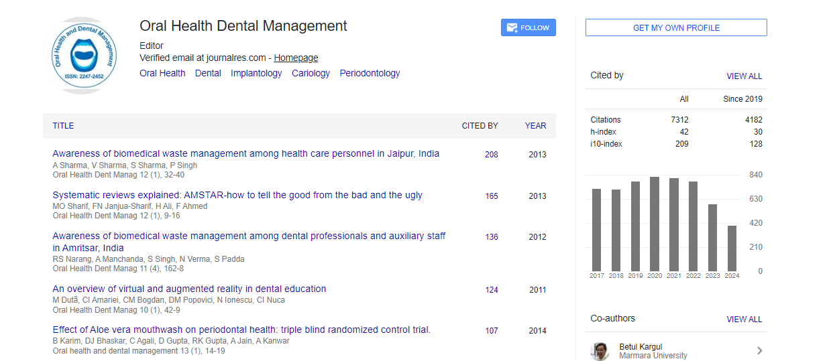Click the 2020 citation bar in chart
Viewport: 833px width, 361px height.
pyautogui.click(x=655, y=224)
